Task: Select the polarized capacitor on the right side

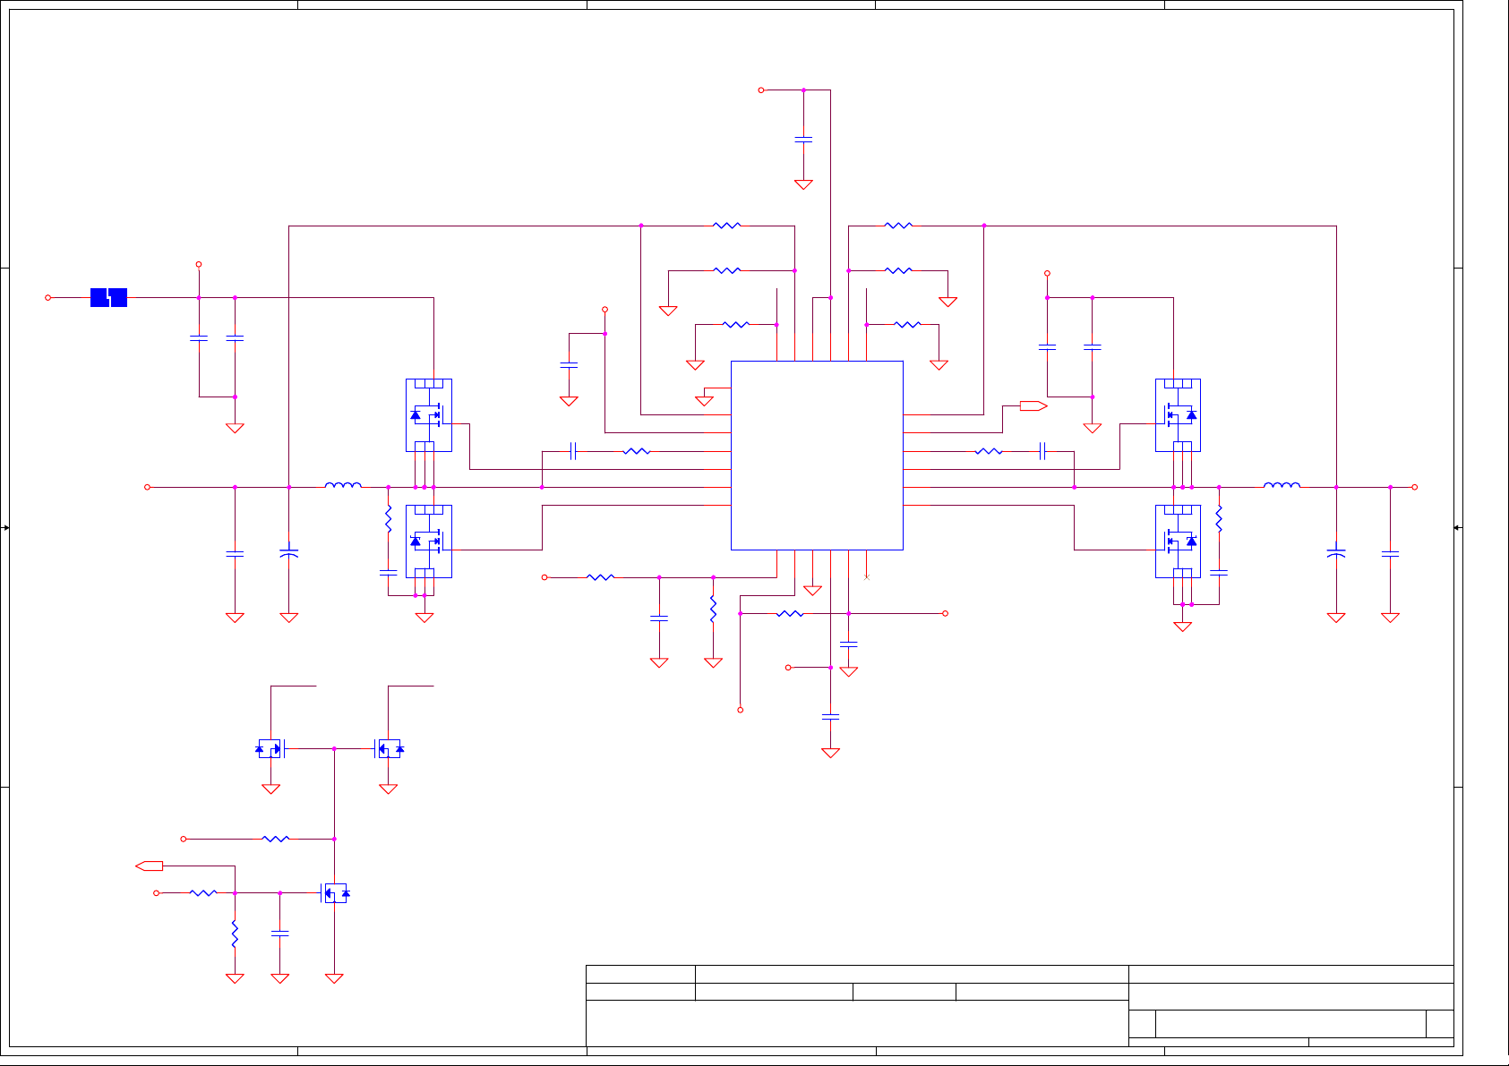Action: tap(1335, 554)
